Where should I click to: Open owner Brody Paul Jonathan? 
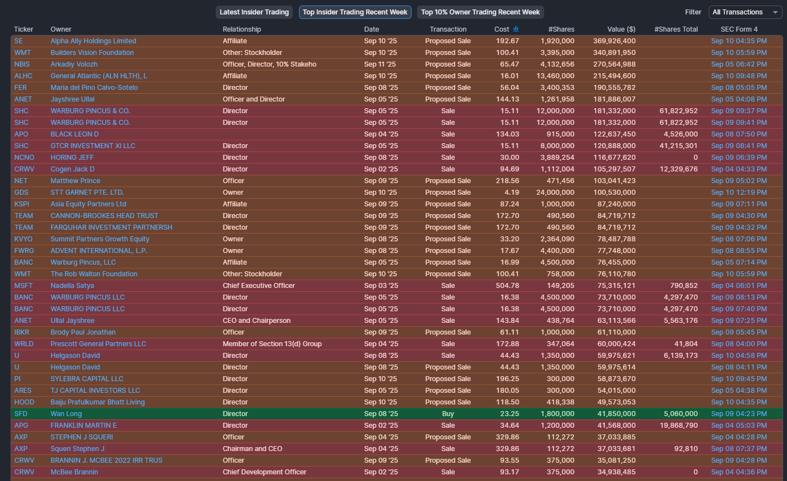pyautogui.click(x=83, y=332)
